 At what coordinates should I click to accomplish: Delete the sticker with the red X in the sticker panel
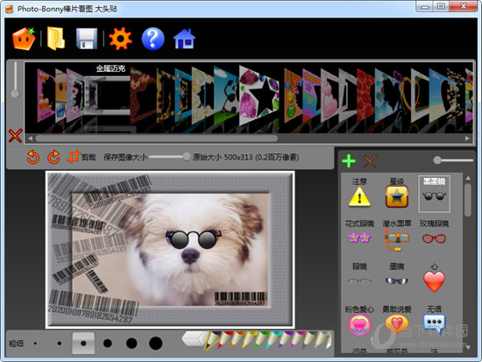click(x=370, y=161)
